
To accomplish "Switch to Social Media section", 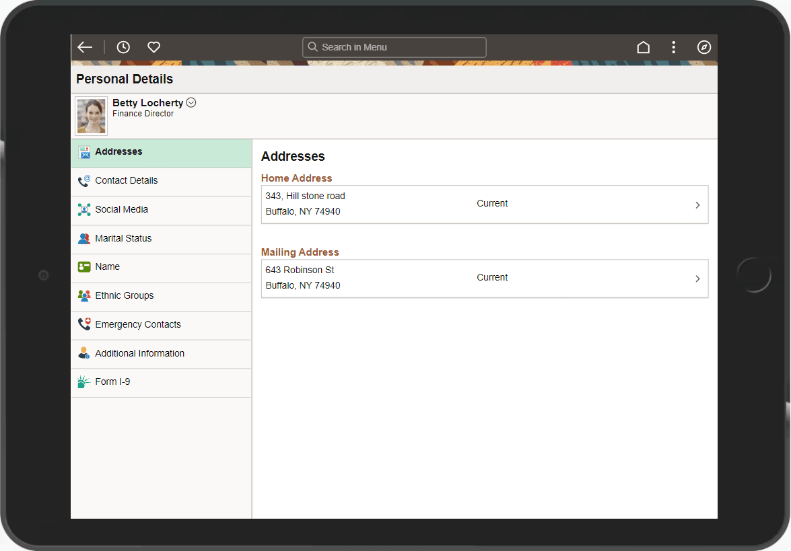I will [162, 211].
